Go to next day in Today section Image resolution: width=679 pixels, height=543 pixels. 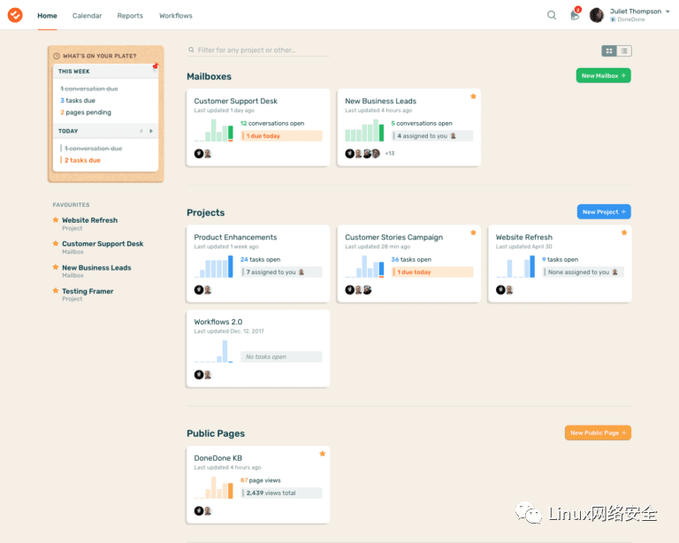point(151,131)
